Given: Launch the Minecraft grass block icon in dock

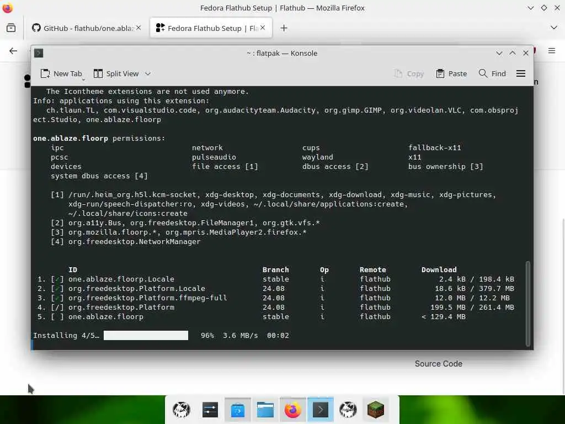Looking at the screenshot, I should (376, 410).
